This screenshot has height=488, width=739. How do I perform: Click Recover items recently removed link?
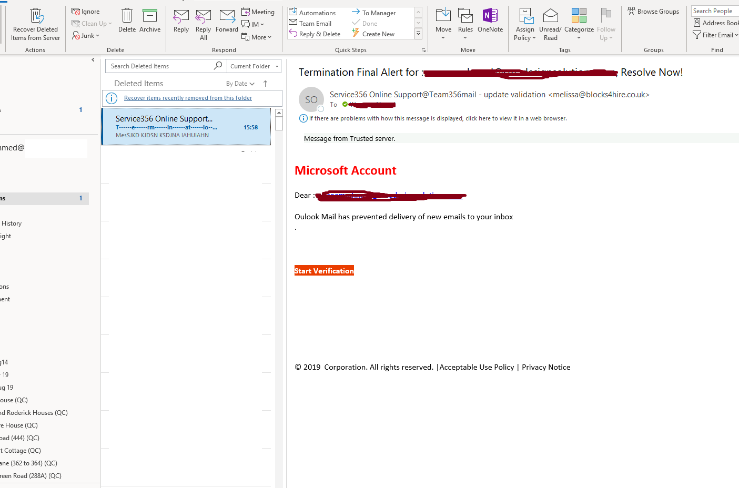(188, 98)
